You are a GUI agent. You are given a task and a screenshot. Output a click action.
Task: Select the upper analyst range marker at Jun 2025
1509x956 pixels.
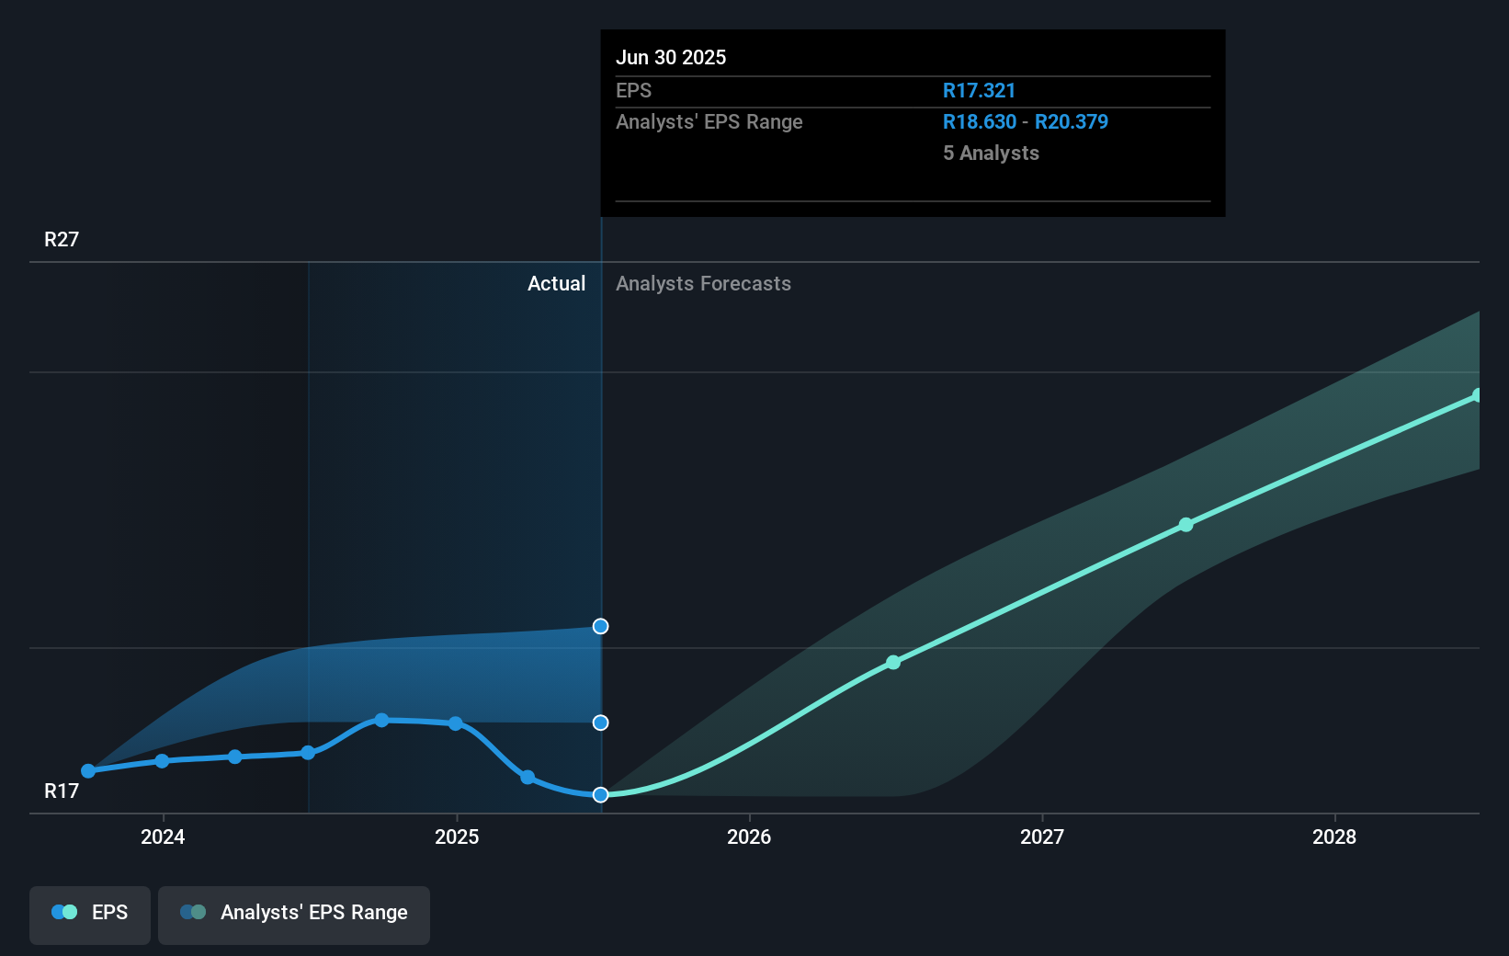[600, 626]
